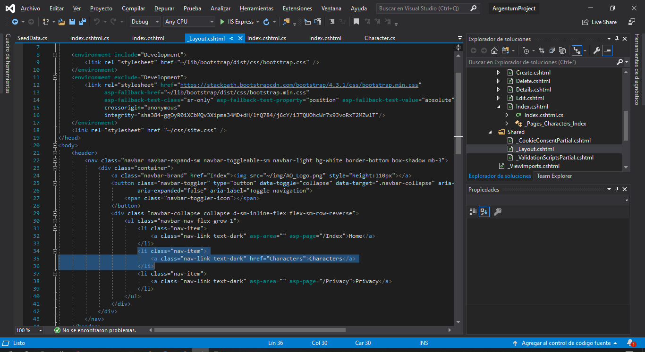Switch to the SeedData.cs tab
This screenshot has height=352, width=645.
[x=32, y=38]
